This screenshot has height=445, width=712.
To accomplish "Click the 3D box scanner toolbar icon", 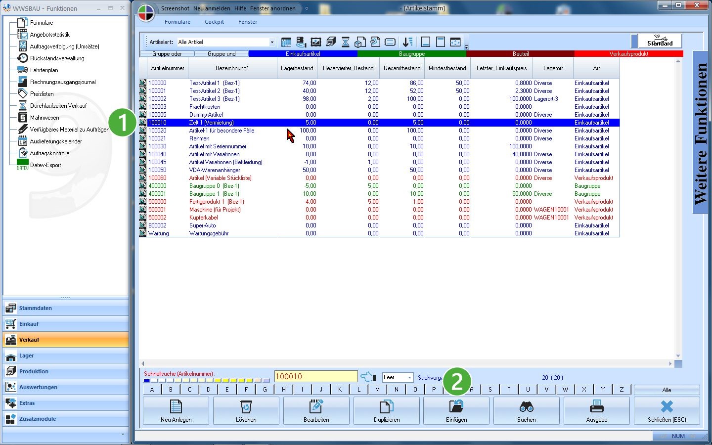I will pos(331,42).
